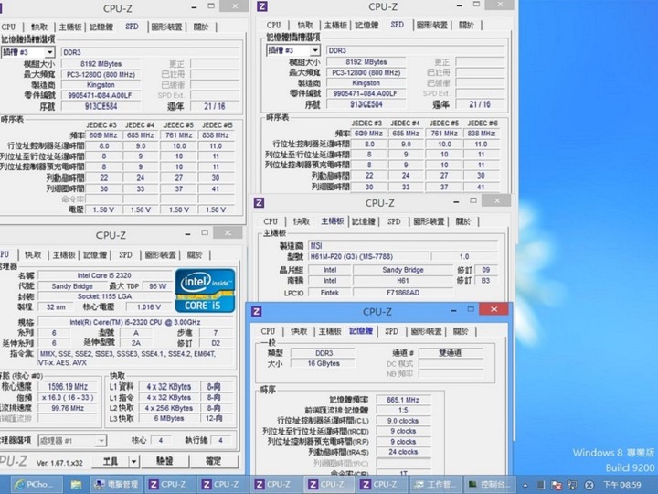
Task: Click the F71868AD LPCIO value
Action: (x=403, y=293)
